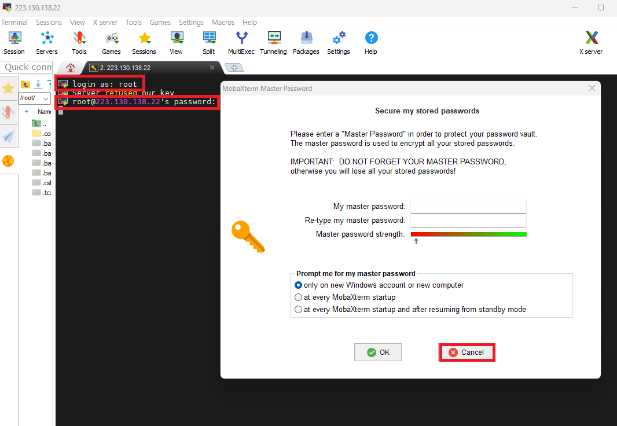Image resolution: width=617 pixels, height=426 pixels.
Task: Open the Settings menu in menu bar
Action: click(x=191, y=23)
